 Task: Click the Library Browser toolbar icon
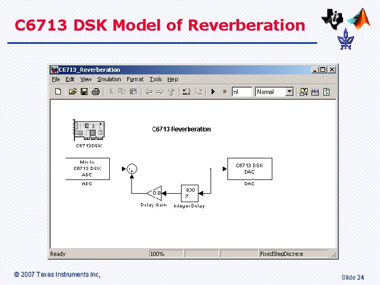tap(303, 92)
